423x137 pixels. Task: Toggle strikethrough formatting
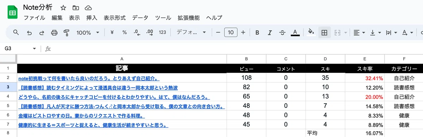[282, 32]
